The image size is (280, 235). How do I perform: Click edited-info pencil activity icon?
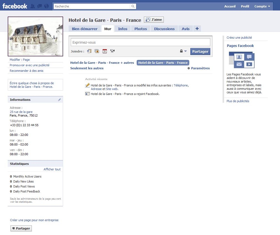[87, 85]
